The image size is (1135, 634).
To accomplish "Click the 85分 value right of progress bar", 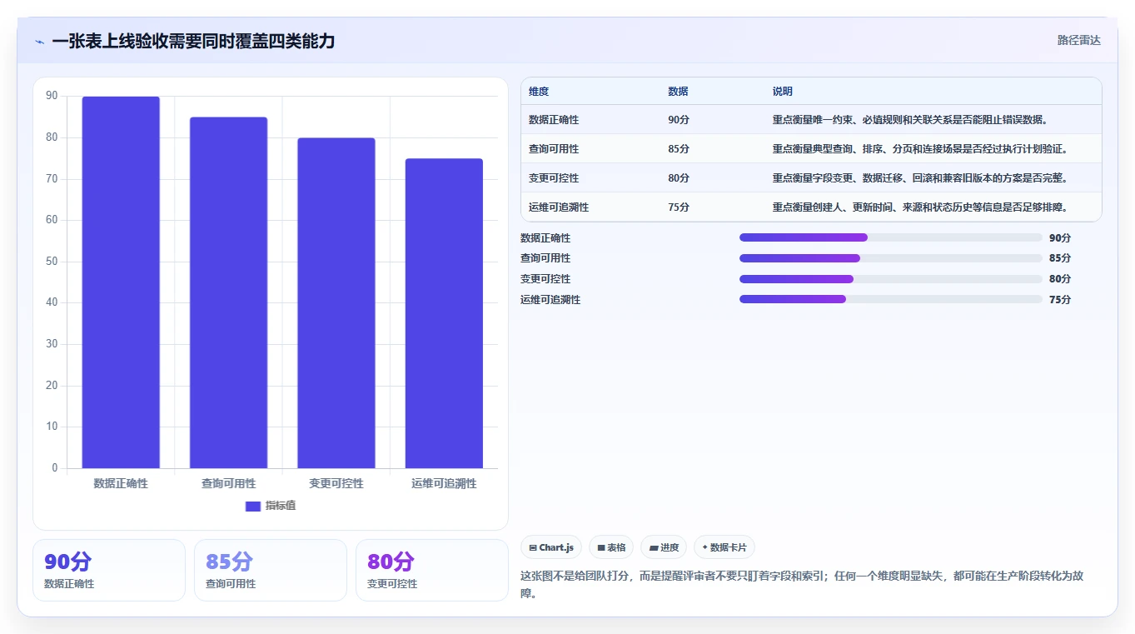I will click(1060, 258).
